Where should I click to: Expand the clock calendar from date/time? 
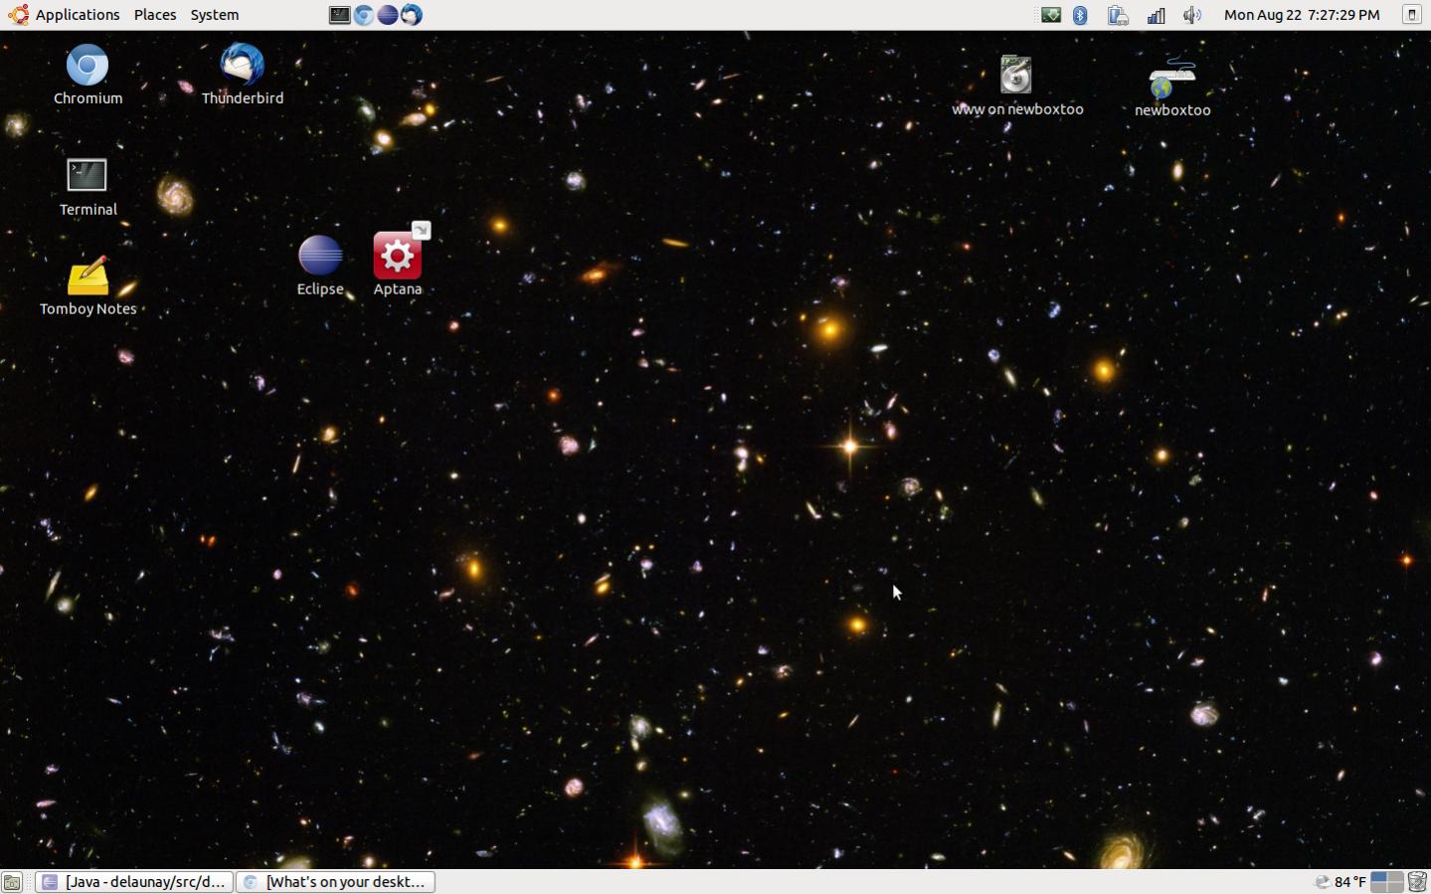click(1301, 15)
